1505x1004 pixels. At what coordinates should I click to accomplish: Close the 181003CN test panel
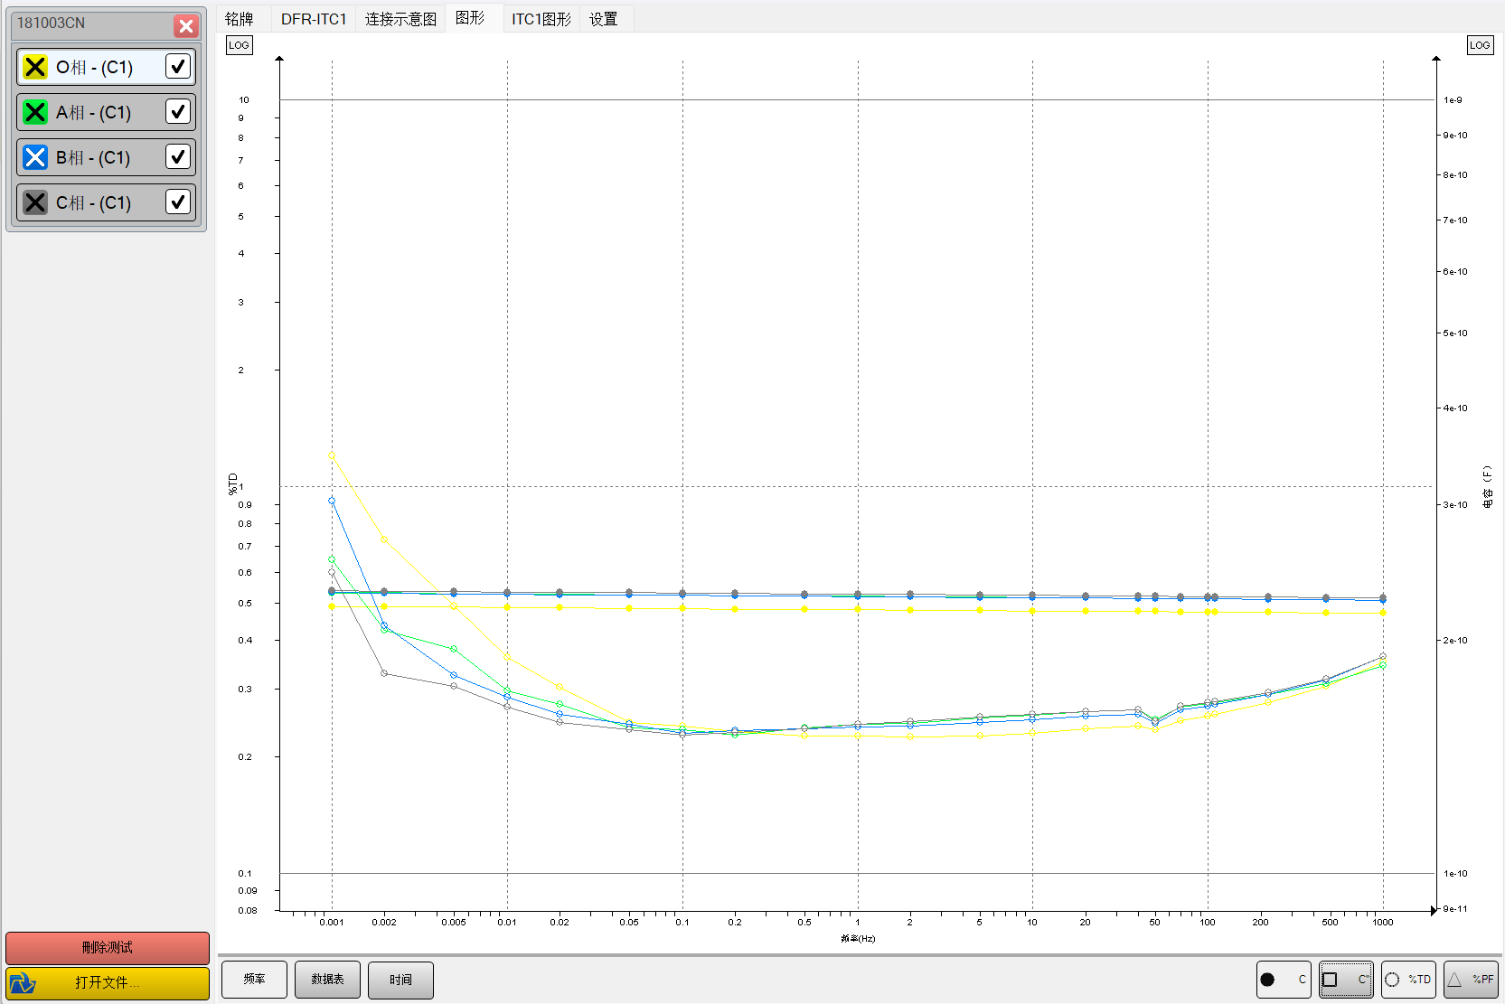coord(186,25)
